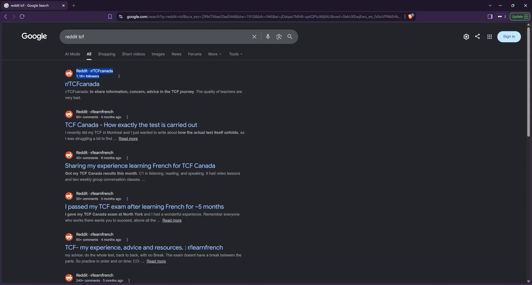Bookmark this page icon
The height and width of the screenshot is (285, 532).
[x=110, y=17]
